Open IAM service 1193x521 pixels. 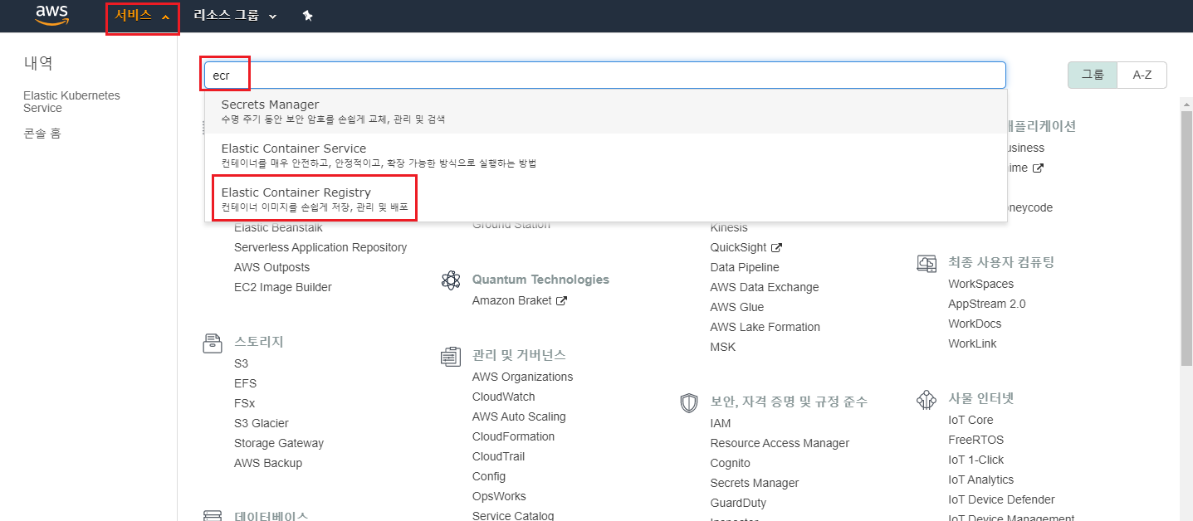click(721, 423)
